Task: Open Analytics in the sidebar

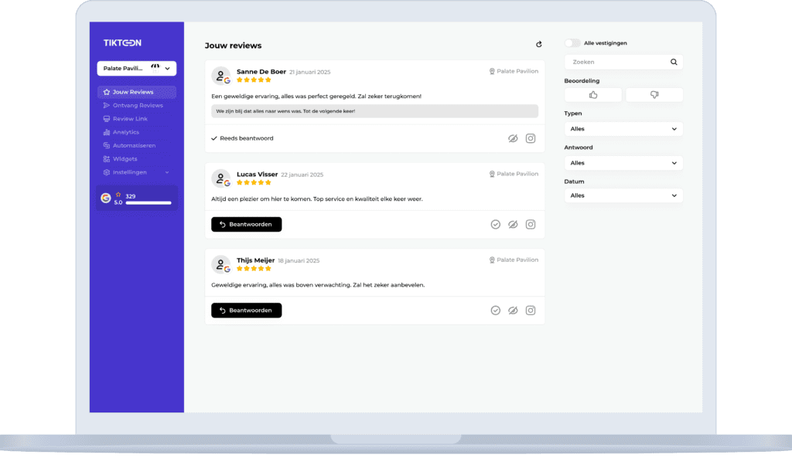Action: 125,132
